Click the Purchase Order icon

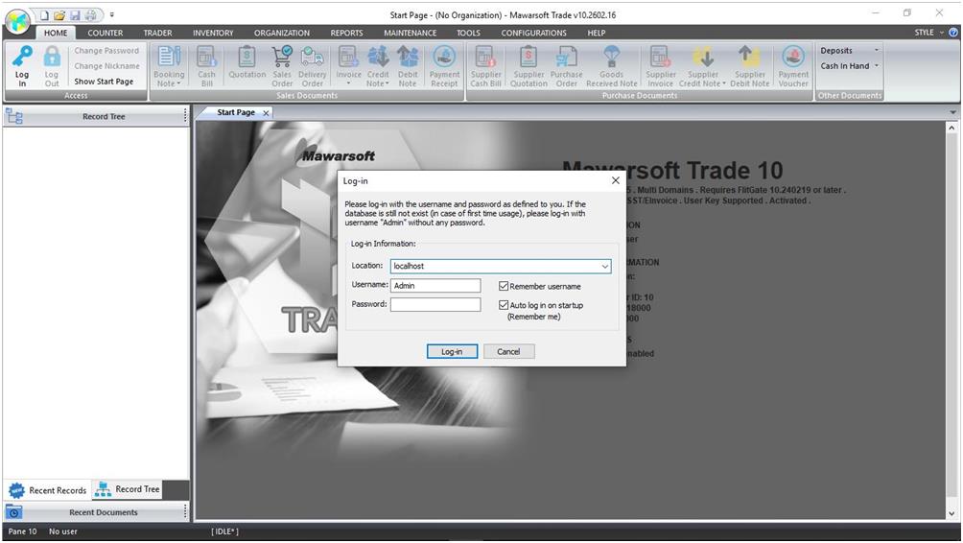point(567,58)
